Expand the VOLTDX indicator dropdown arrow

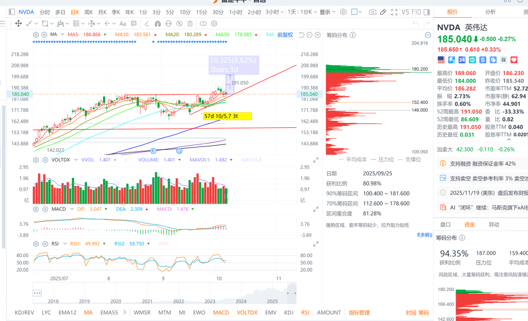click(x=76, y=160)
